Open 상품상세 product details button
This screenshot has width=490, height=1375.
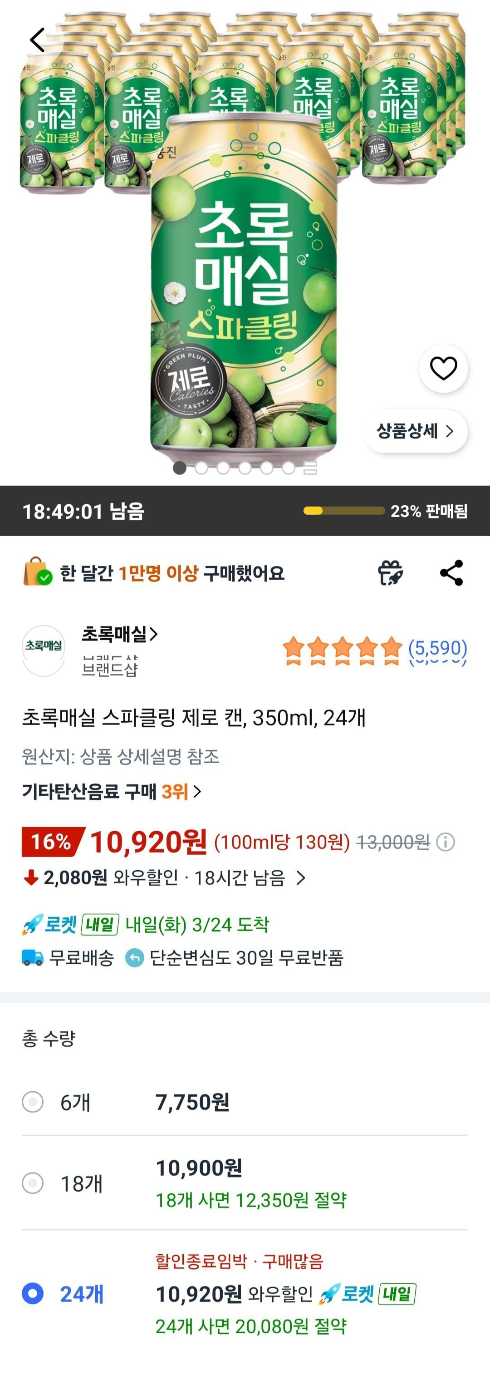pos(415,431)
